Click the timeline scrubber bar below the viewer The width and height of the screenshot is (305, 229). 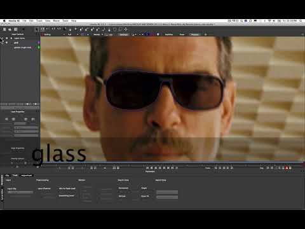172,164
